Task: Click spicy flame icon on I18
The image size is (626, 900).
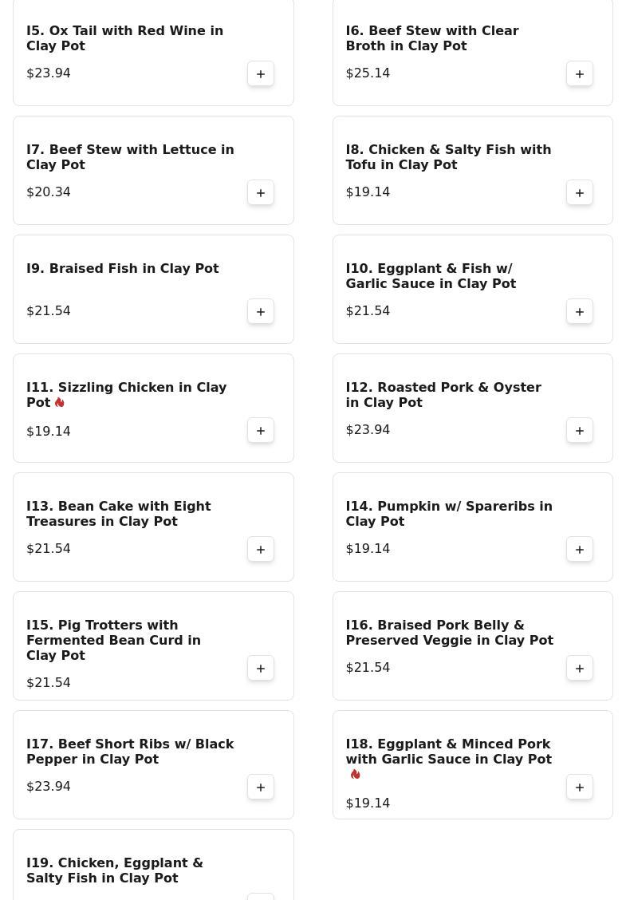Action: (355, 775)
